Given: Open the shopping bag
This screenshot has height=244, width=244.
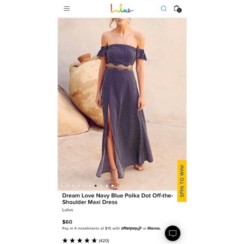Looking at the screenshot, I should [177, 8].
